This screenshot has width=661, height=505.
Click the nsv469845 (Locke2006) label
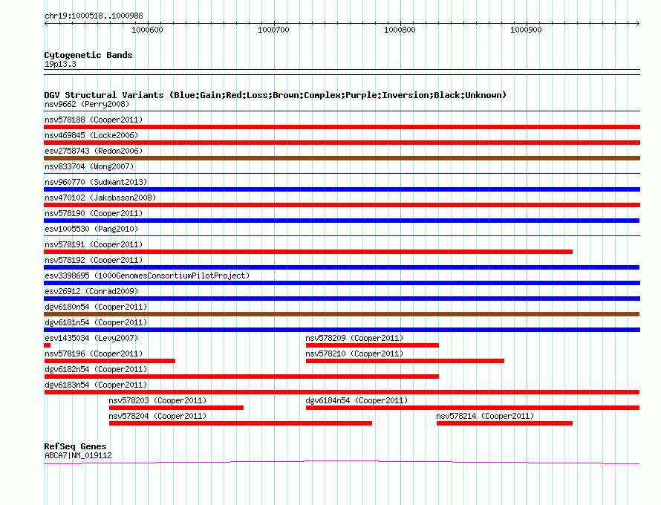(91, 135)
